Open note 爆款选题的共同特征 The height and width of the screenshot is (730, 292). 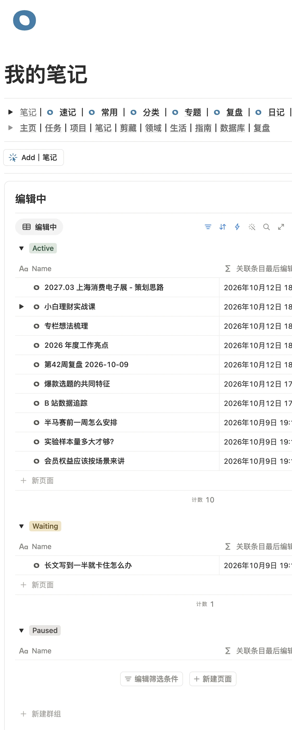pos(77,384)
